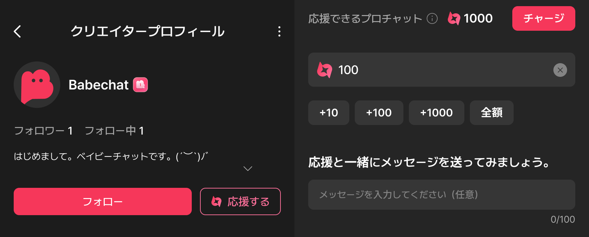589x237 pixels.
Task: Open the three-dot more options menu
Action: click(279, 31)
